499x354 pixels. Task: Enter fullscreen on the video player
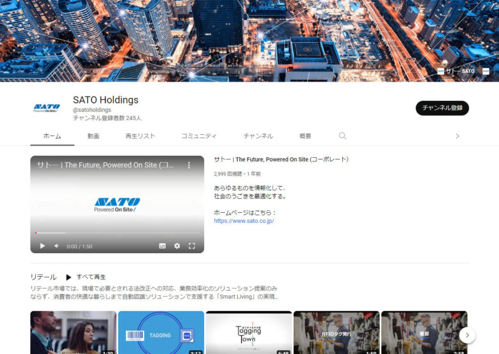pos(191,246)
